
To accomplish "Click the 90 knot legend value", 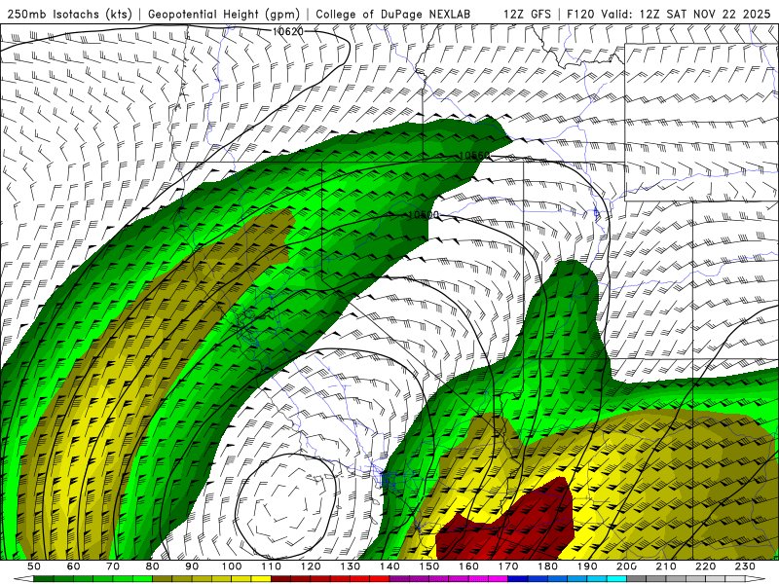I will point(192,566).
